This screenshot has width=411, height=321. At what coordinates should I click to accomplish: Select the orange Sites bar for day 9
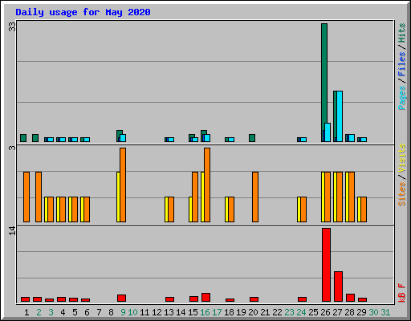(x=123, y=185)
